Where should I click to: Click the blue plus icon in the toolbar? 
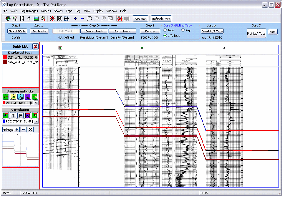pyautogui.click(x=75, y=19)
